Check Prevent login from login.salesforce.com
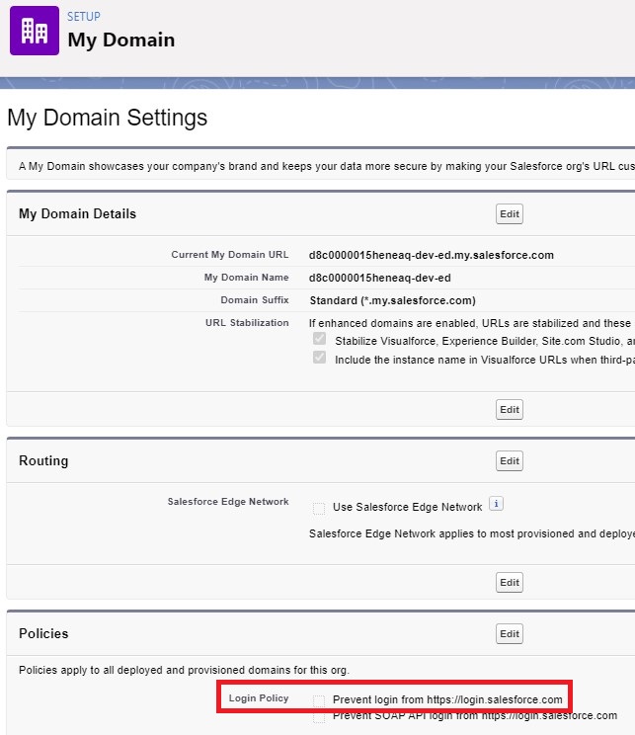This screenshot has height=735, width=635. coord(319,701)
